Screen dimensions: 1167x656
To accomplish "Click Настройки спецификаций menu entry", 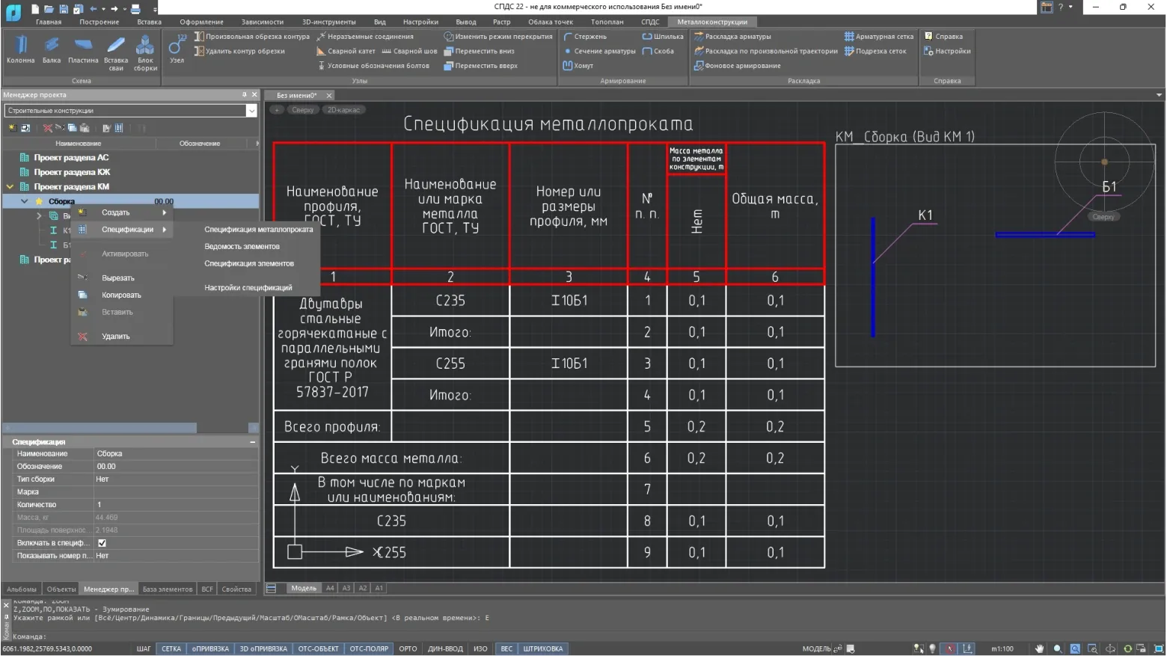I will 248,287.
